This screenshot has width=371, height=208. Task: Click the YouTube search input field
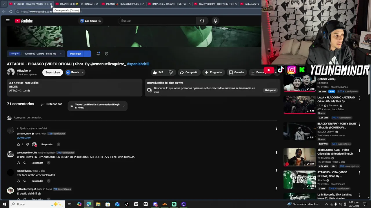coord(157,21)
